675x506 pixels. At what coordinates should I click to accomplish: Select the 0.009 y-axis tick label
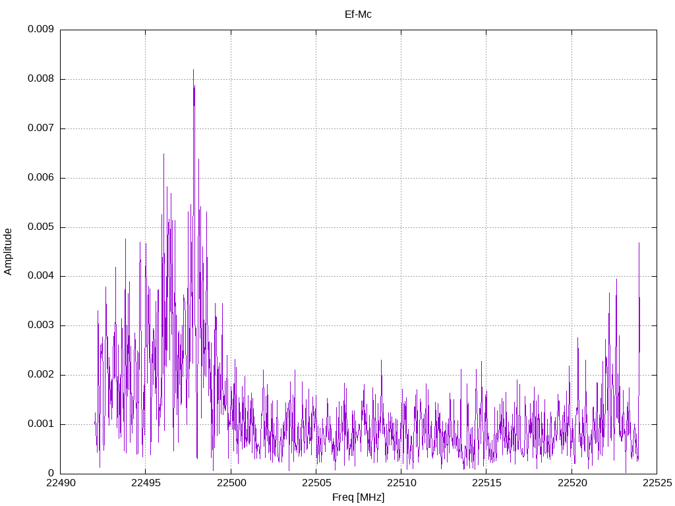coord(40,30)
